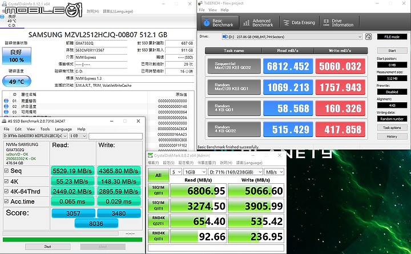Click the blue status dot for attribute 01

pos(6,100)
